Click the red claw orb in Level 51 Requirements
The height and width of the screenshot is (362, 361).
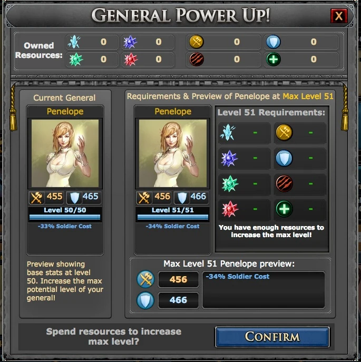tap(284, 183)
